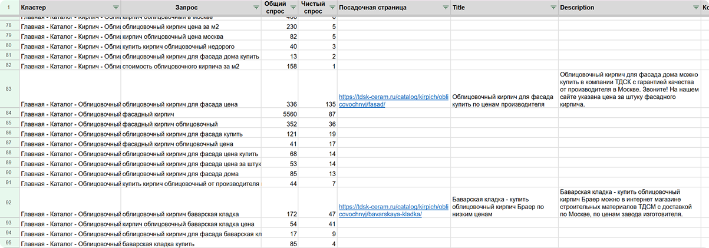Open Посадочная страница column filter icon
The width and height of the screenshot is (709, 248).
[x=445, y=8]
